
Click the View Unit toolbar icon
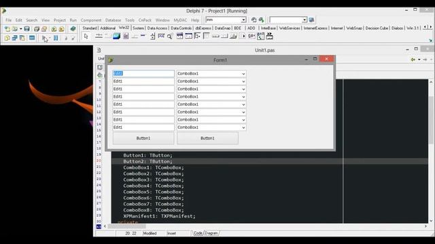tap(7, 38)
